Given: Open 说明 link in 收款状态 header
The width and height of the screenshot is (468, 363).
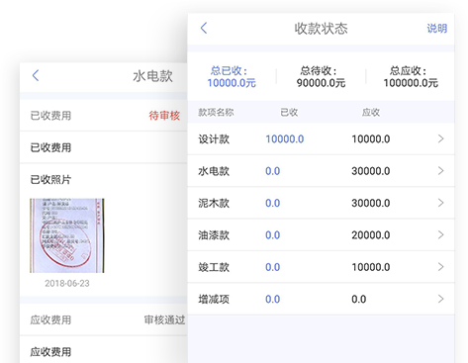Looking at the screenshot, I should point(437,29).
